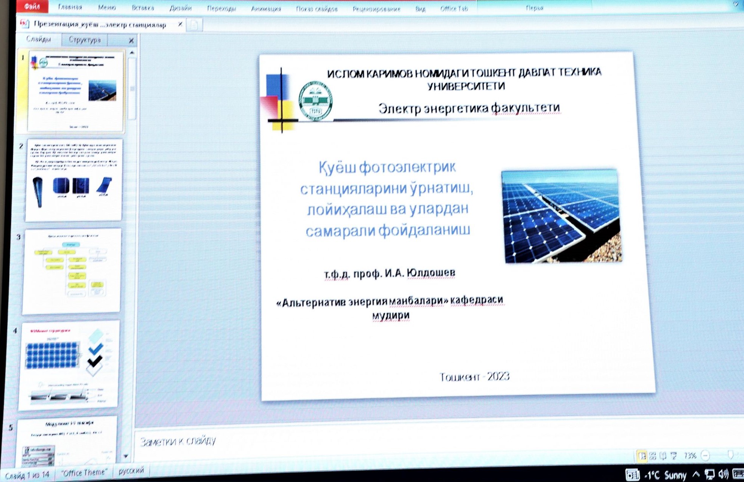Screen dimensions: 744x482
Task: Switch to the Главная ribbon tab
Action: click(70, 7)
